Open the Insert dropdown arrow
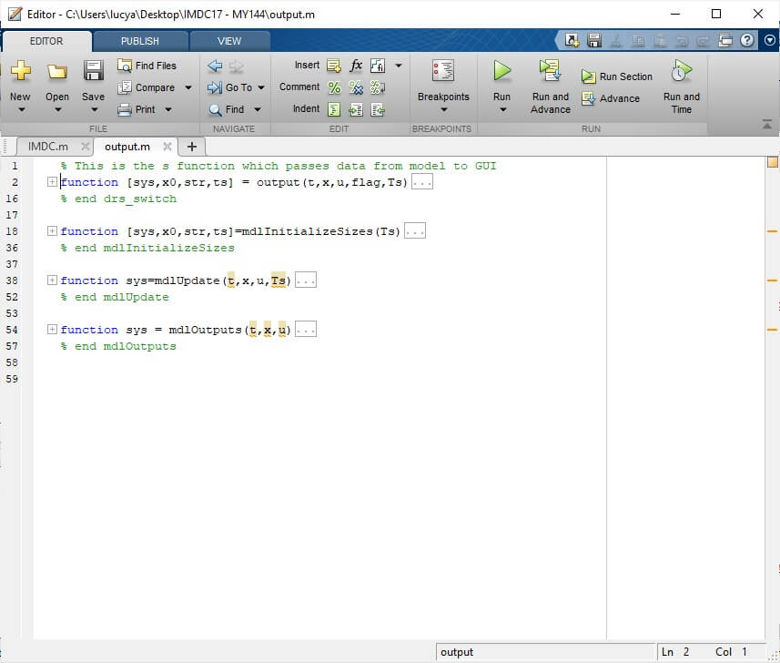This screenshot has height=663, width=780. click(x=399, y=66)
